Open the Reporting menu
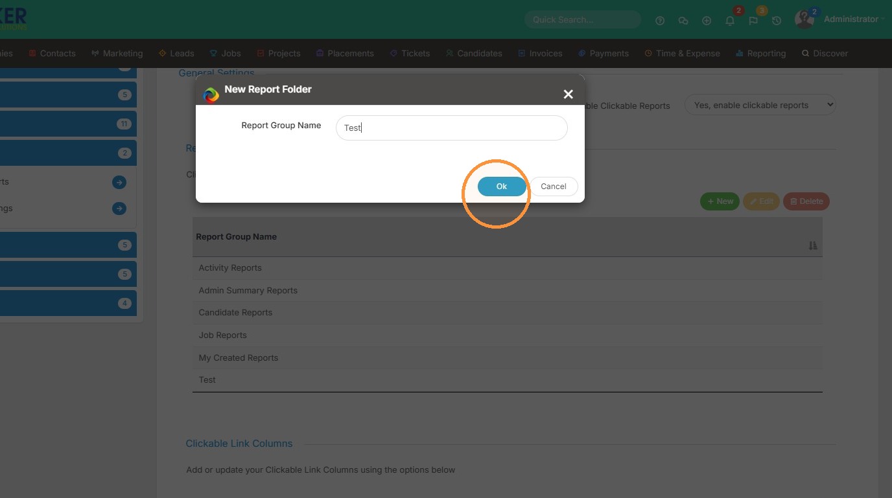 (x=760, y=53)
